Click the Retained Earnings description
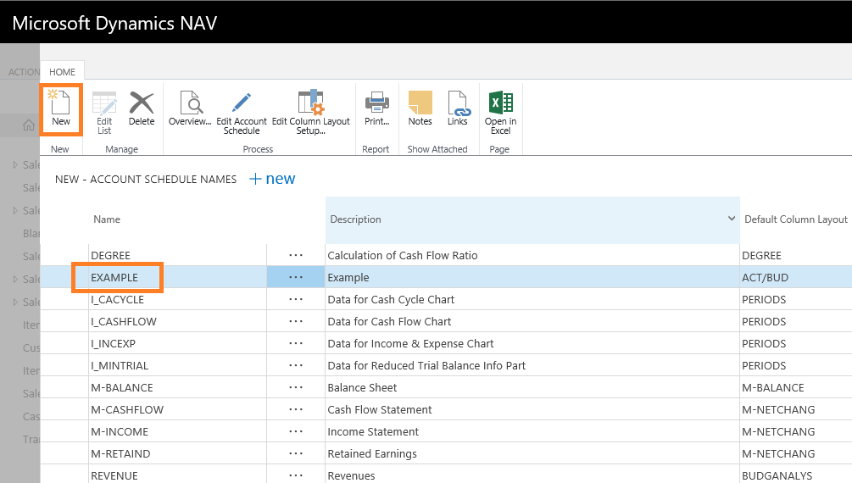The image size is (852, 483). point(371,453)
